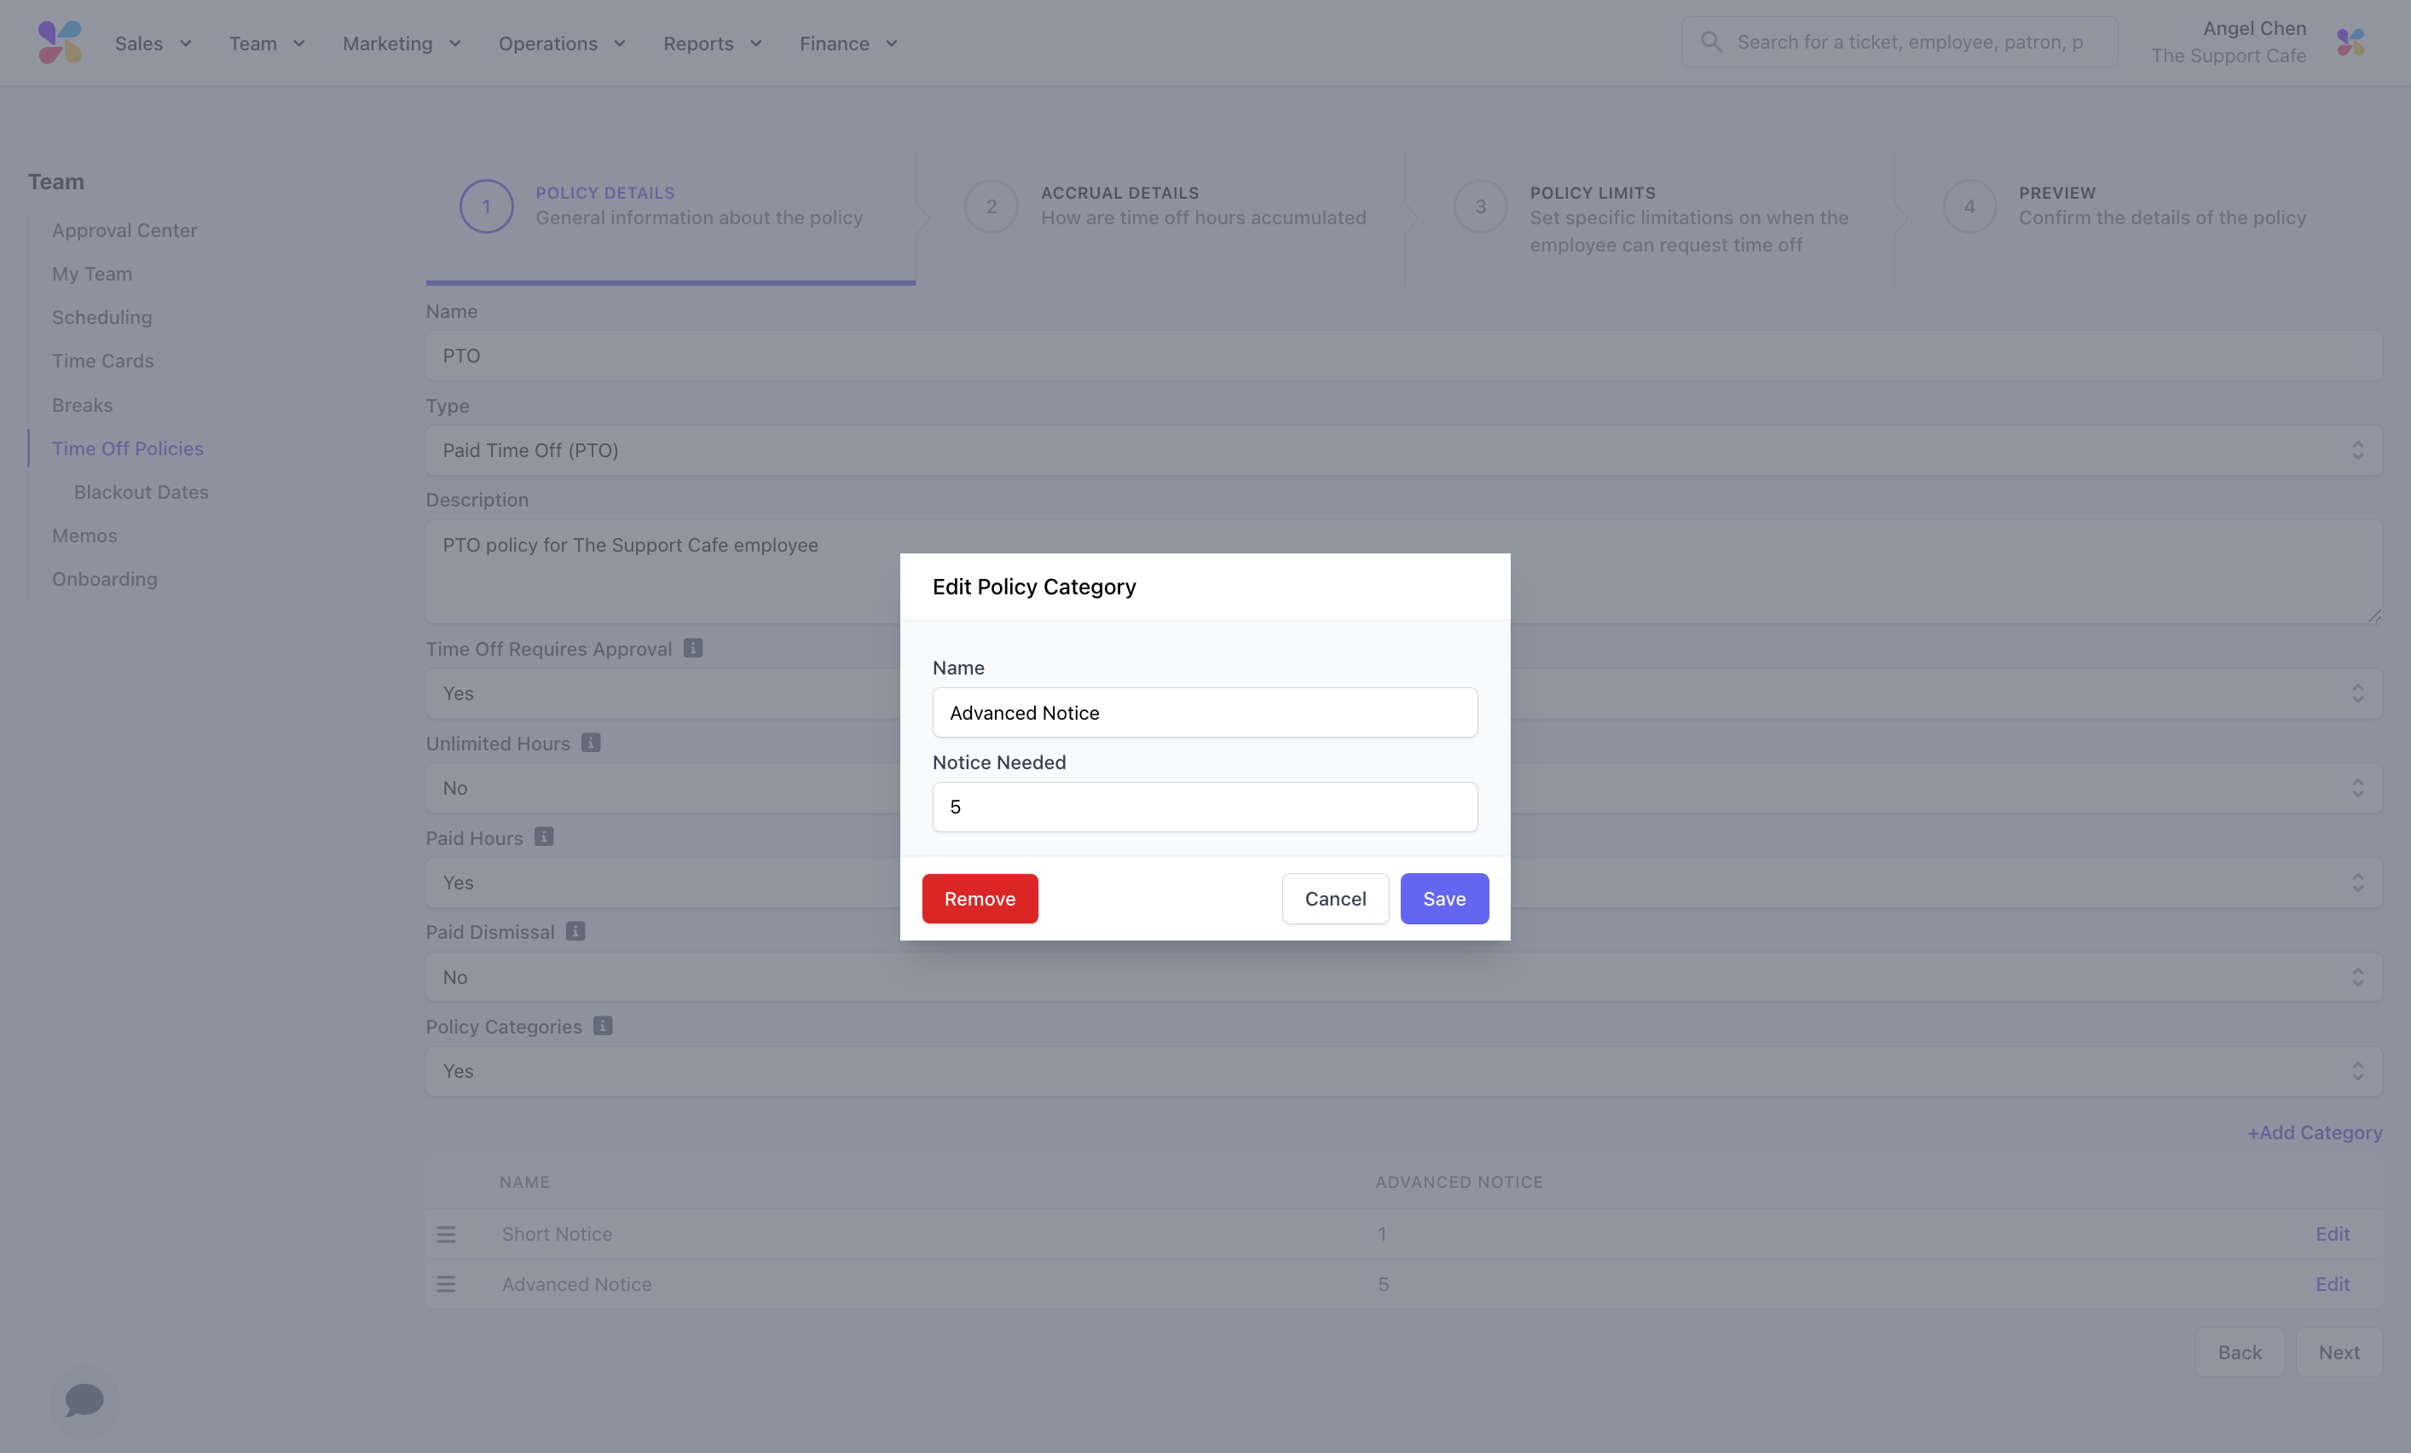This screenshot has height=1453, width=2411.
Task: Click info icon beside Policy Categories
Action: tap(603, 1026)
